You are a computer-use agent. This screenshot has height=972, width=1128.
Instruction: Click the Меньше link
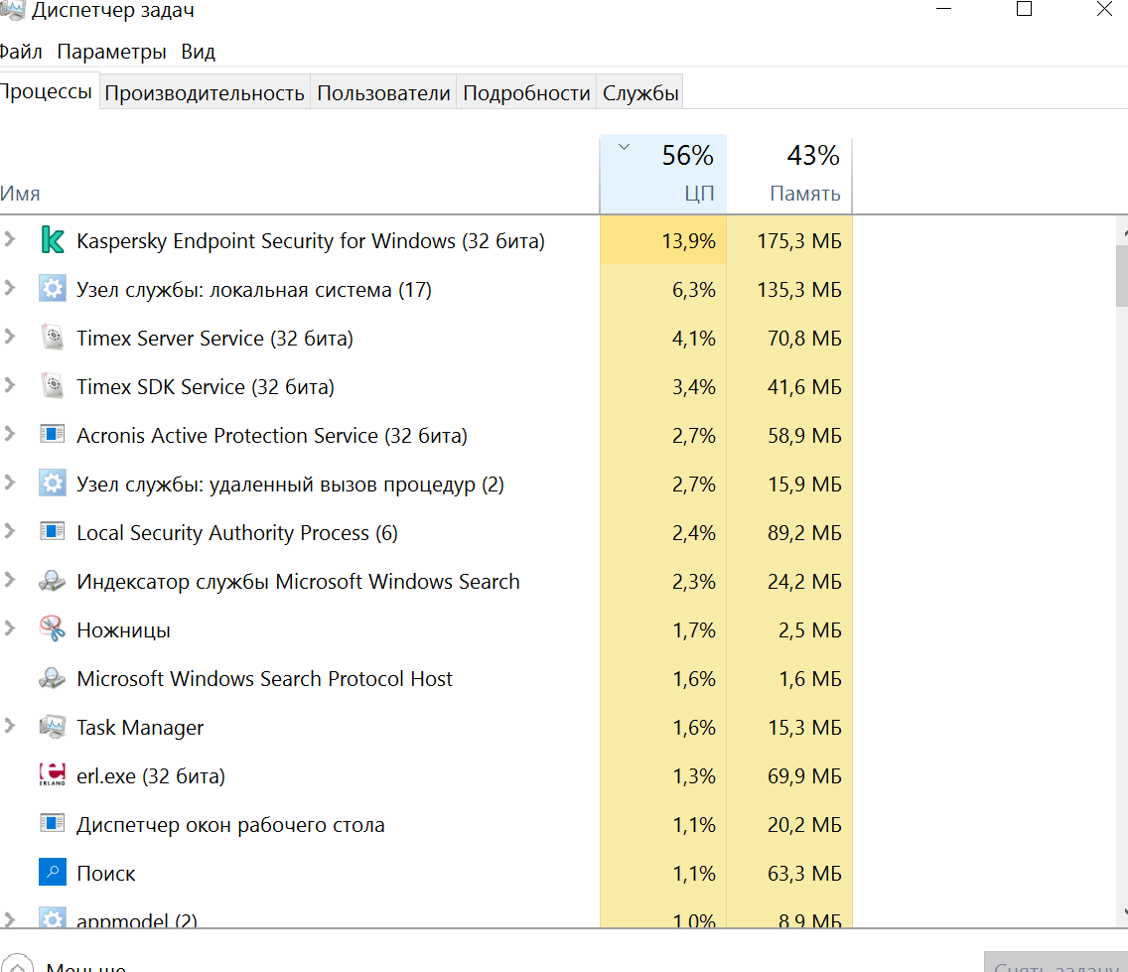click(x=85, y=967)
